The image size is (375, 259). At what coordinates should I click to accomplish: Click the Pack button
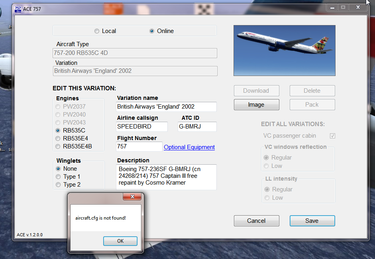(312, 105)
